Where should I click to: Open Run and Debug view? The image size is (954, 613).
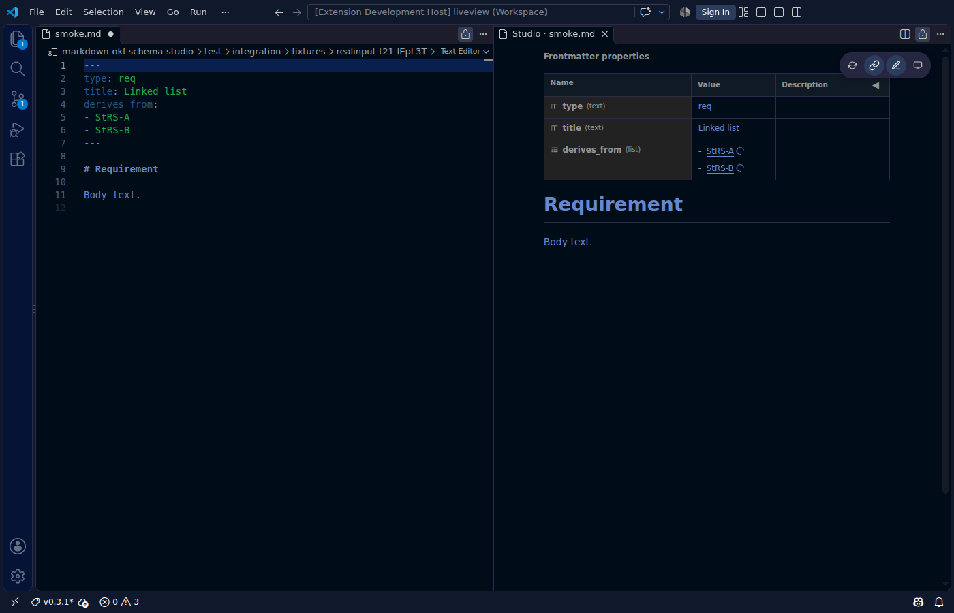click(x=18, y=129)
